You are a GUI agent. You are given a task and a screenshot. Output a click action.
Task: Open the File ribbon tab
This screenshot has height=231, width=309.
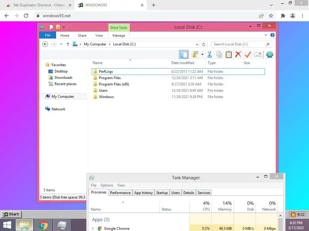coord(48,35)
